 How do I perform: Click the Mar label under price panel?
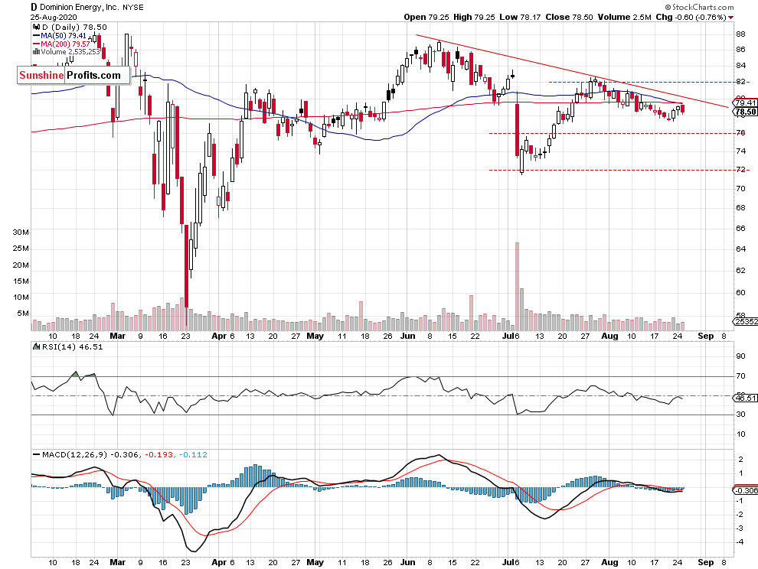117,336
